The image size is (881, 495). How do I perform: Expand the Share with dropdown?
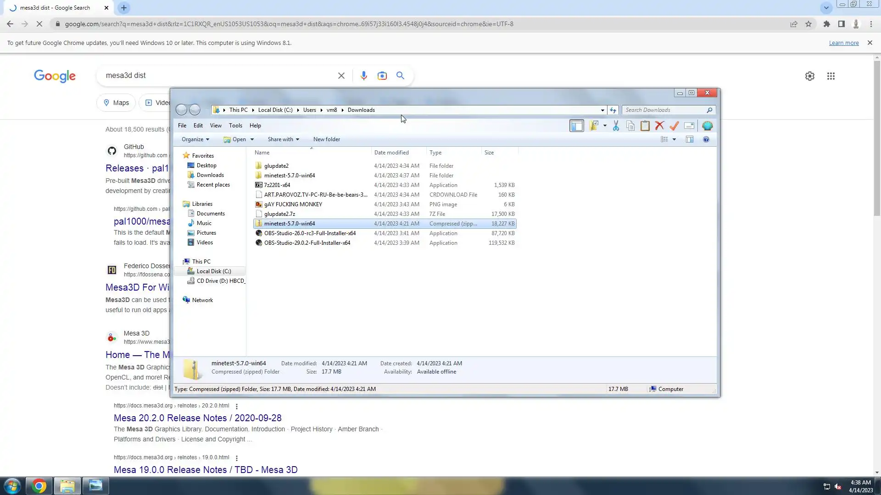click(x=283, y=139)
